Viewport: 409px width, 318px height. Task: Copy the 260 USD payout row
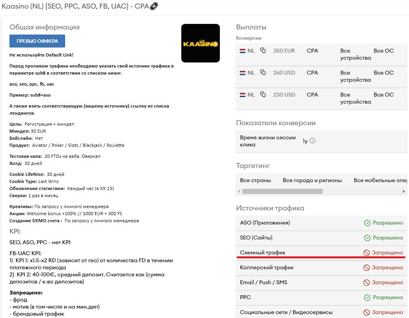(263, 72)
